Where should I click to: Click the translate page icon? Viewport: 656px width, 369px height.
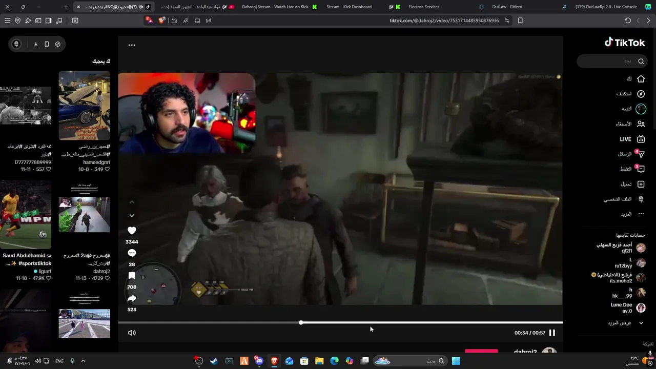click(x=186, y=20)
